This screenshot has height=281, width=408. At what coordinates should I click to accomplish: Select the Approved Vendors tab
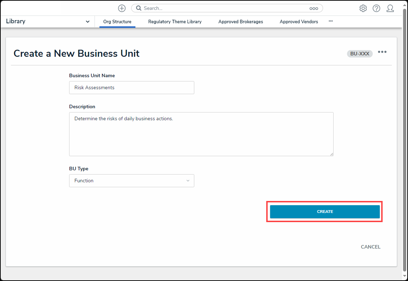299,22
